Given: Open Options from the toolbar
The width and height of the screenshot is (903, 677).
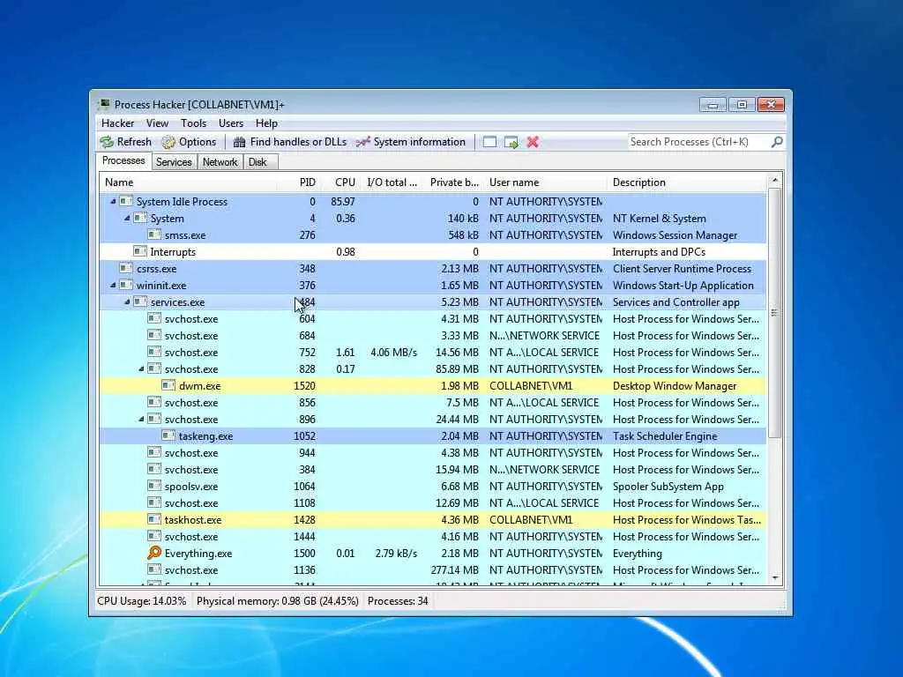Looking at the screenshot, I should click(189, 142).
